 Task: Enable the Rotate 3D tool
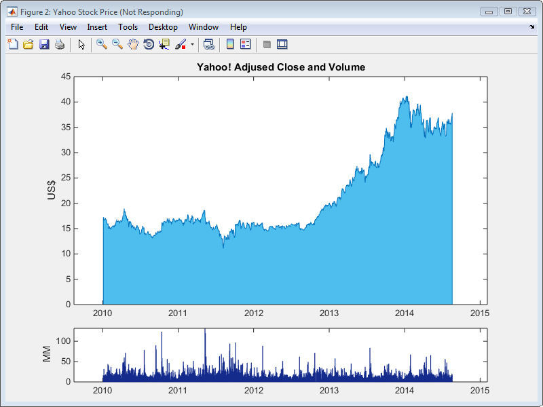149,44
